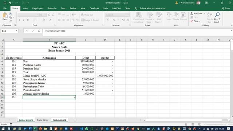This screenshot has width=233, height=131.
Task: Switch to Formulas ribbon tab
Action: [x=52, y=8]
